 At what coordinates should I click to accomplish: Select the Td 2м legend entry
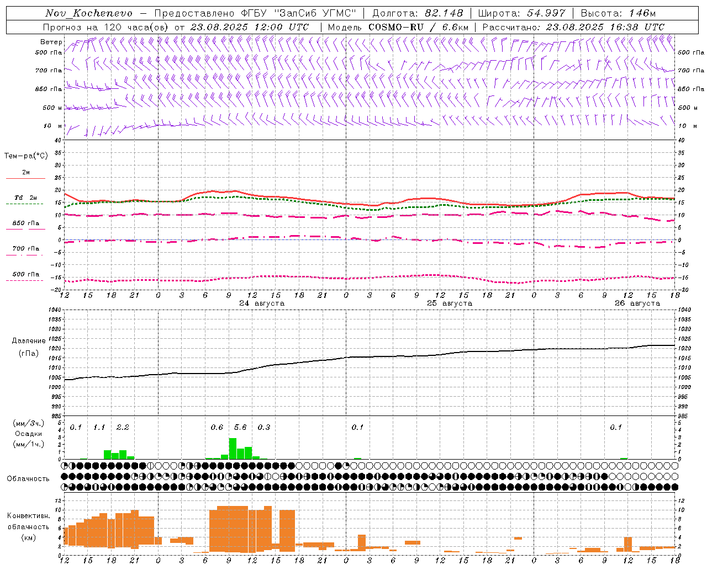25,198
